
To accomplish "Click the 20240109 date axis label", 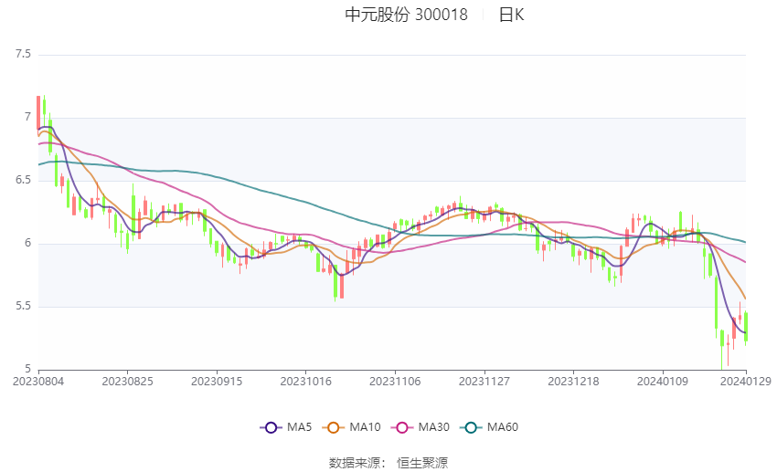I will tap(663, 382).
